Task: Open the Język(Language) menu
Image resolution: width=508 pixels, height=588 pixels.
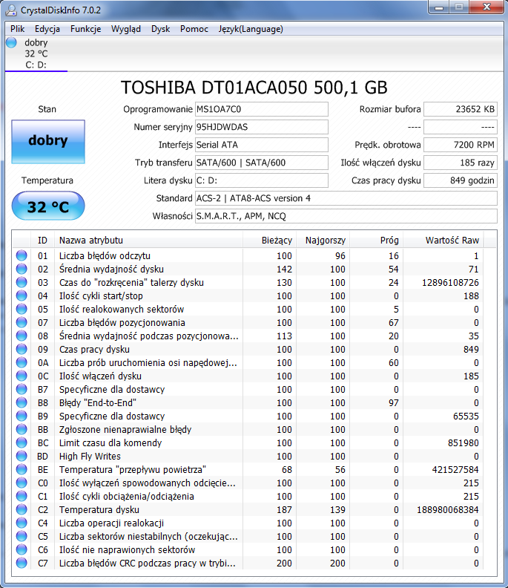Action: click(251, 29)
